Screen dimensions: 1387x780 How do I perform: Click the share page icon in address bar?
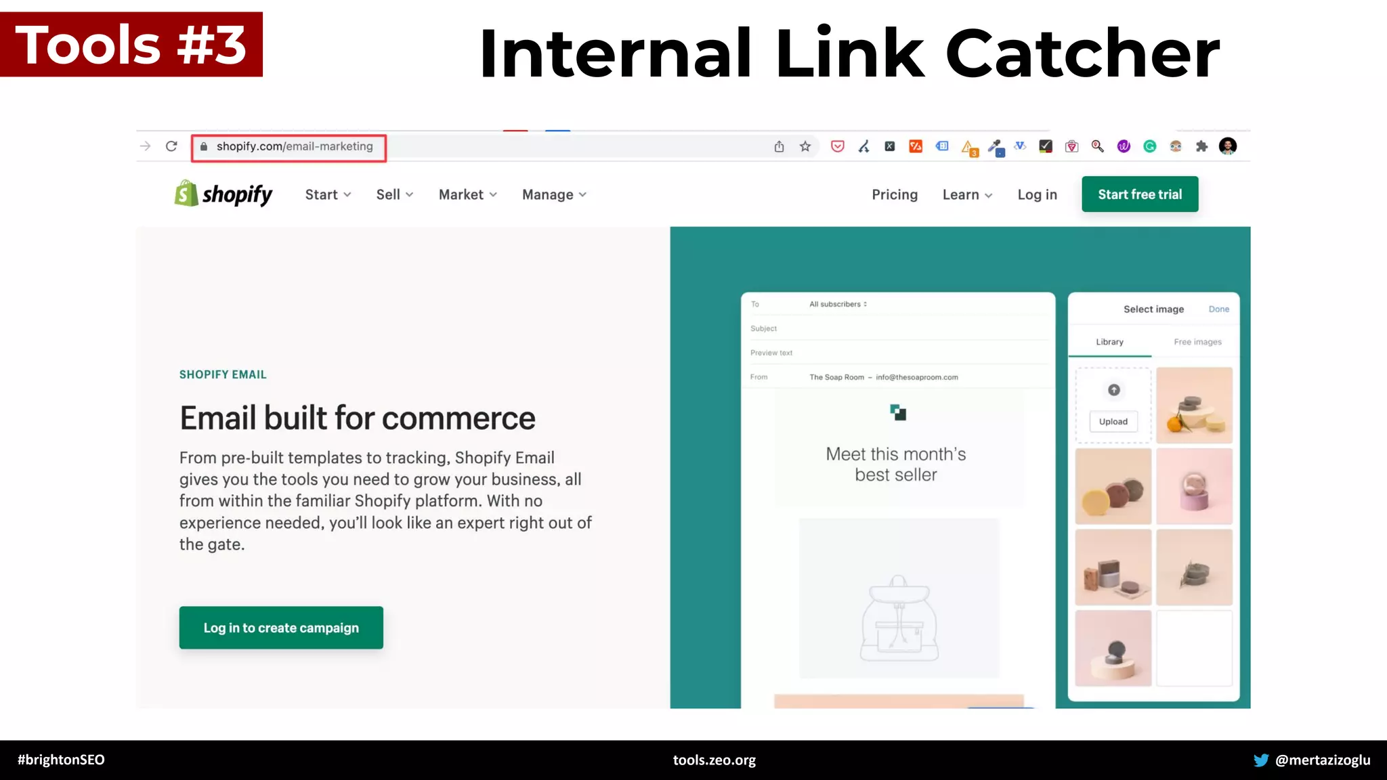tap(779, 146)
